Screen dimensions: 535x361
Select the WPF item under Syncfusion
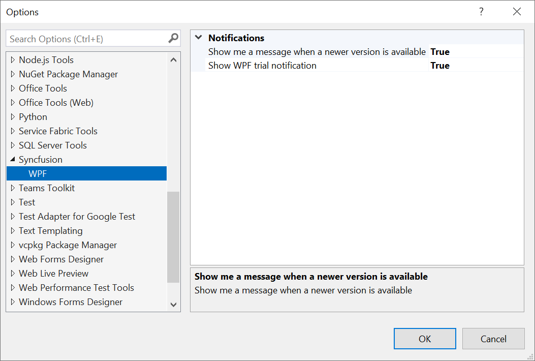(x=38, y=174)
